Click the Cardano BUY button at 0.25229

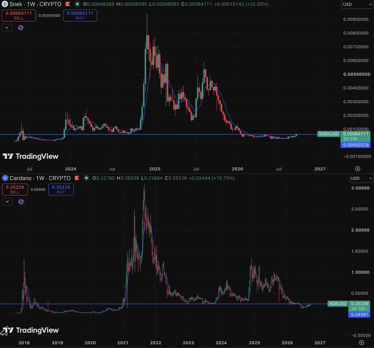tap(61, 189)
